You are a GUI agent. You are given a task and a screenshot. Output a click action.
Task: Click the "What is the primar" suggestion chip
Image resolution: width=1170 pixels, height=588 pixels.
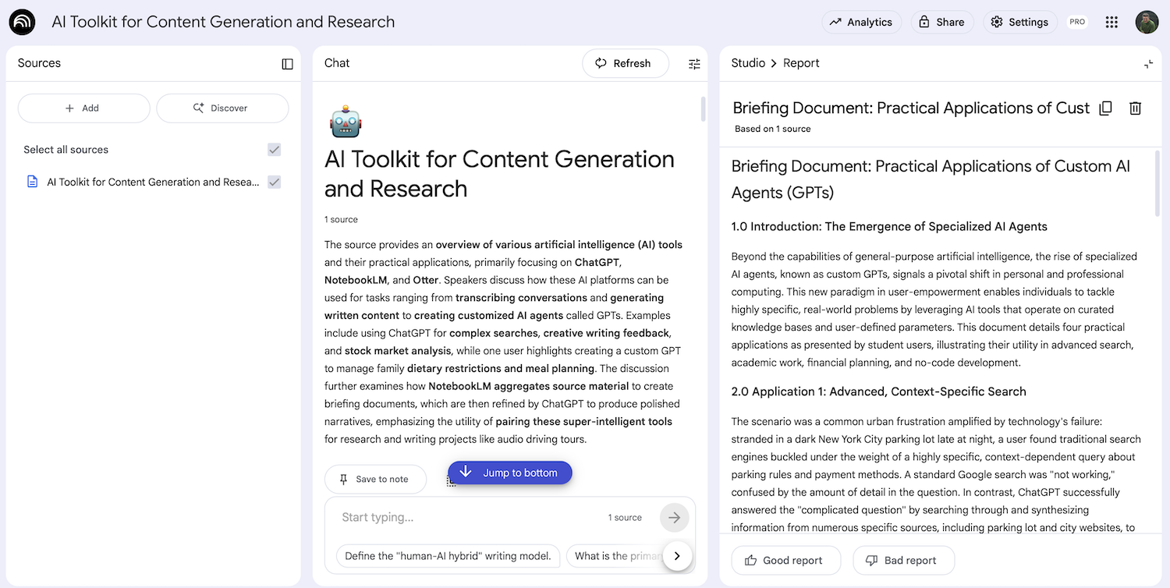pos(616,556)
